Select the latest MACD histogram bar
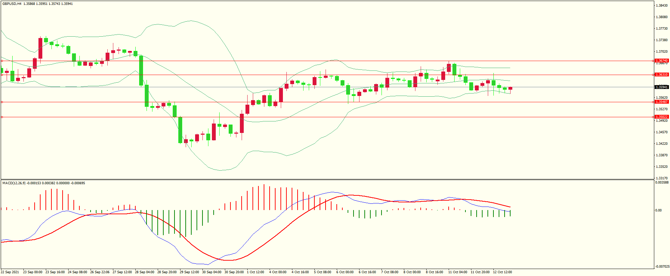 510,213
